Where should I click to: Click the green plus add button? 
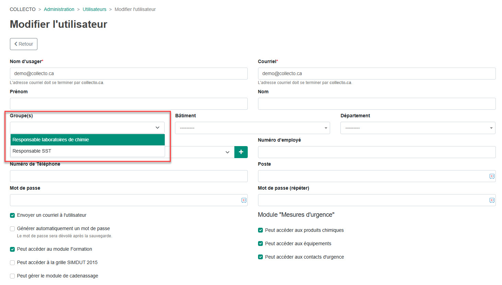click(x=241, y=152)
